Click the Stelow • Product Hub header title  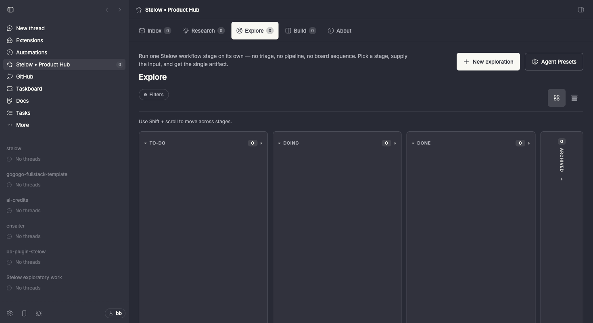[172, 10]
